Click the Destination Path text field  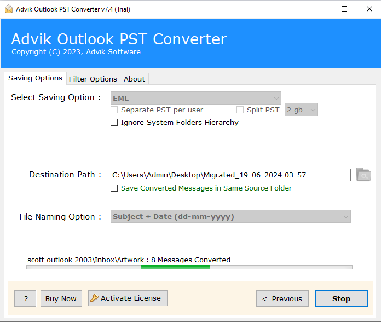[230, 175]
